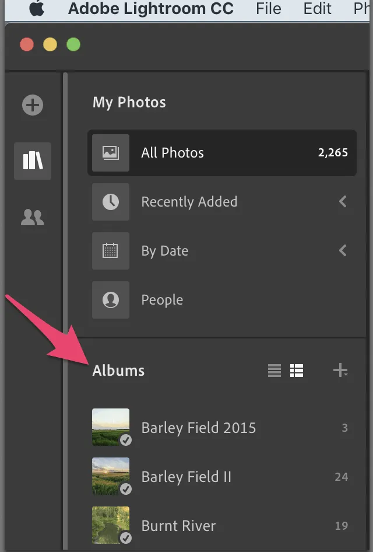Click the Barley Field II thumbnail
This screenshot has height=552, width=373.
[111, 476]
